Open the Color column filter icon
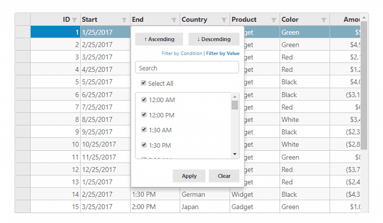383x223 pixels. tap(324, 20)
